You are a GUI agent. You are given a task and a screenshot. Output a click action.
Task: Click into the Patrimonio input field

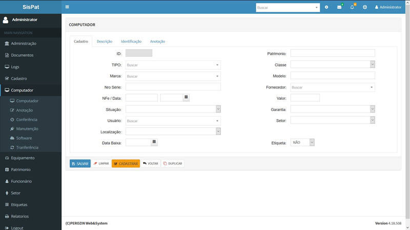pos(333,53)
